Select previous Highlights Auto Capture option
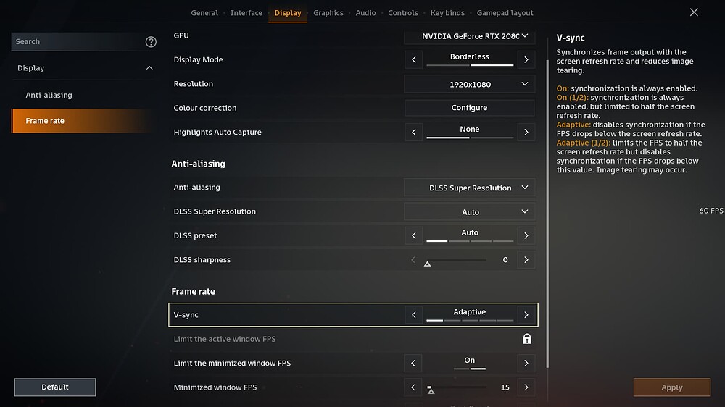Screen dimensions: 725x407 (413, 132)
